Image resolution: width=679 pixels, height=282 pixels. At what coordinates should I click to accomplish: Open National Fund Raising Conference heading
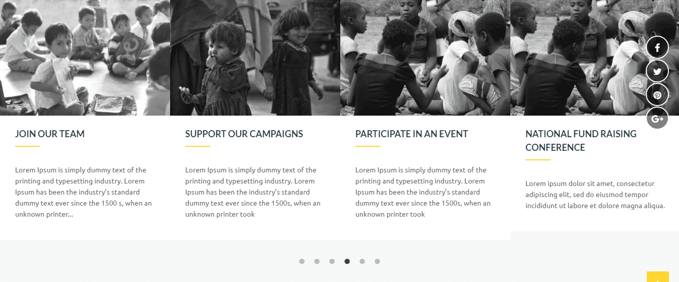581,141
